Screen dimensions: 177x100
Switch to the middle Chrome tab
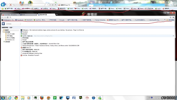pyautogui.click(x=28, y=15)
